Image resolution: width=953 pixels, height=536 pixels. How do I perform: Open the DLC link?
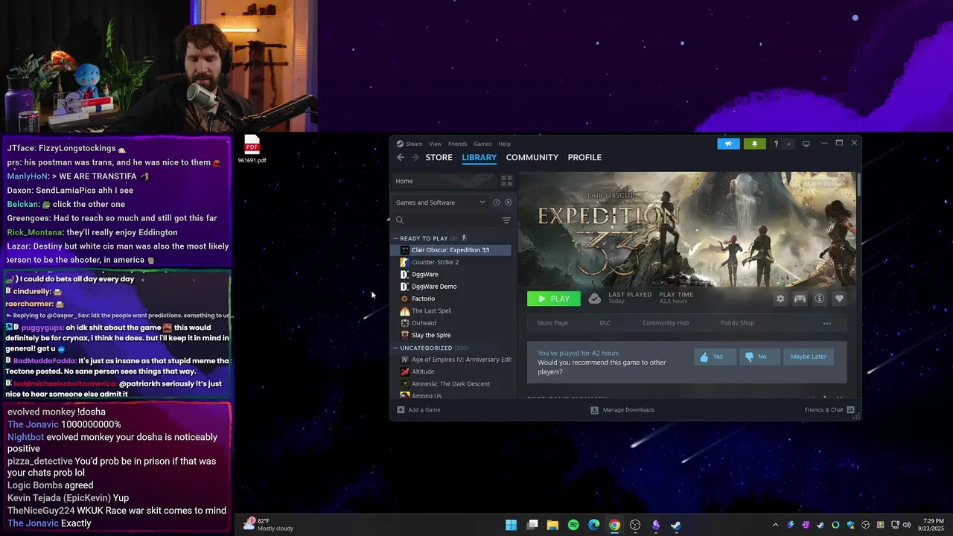click(x=605, y=323)
